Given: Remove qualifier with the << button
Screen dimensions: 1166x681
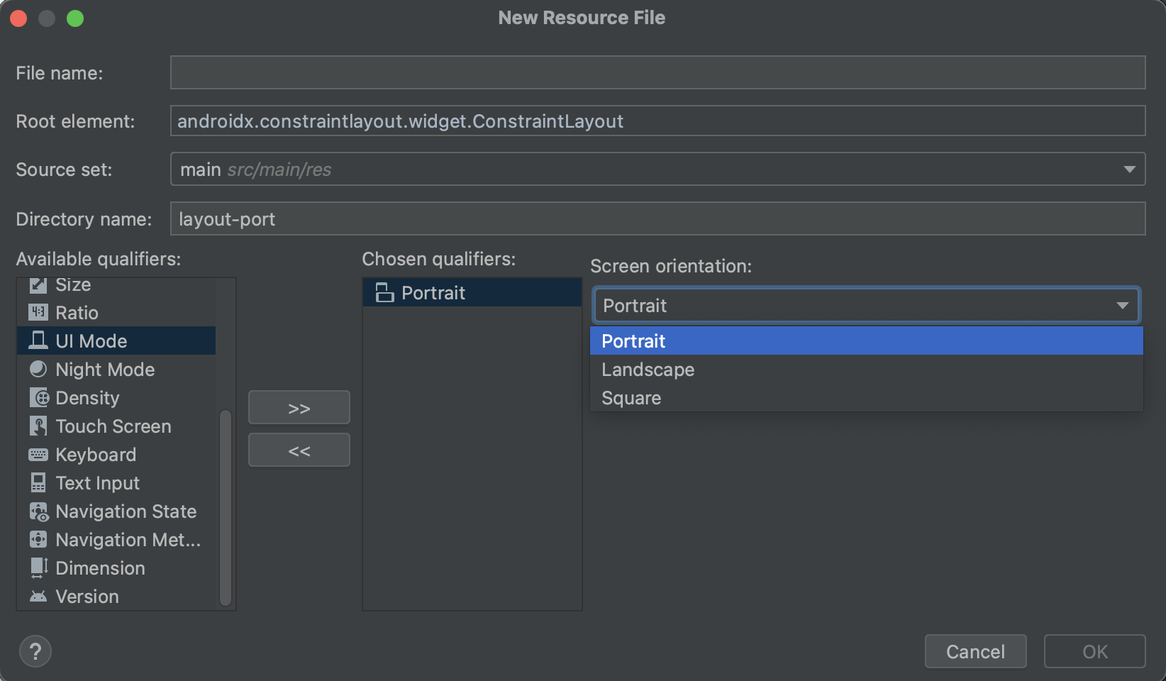Looking at the screenshot, I should pos(299,450).
